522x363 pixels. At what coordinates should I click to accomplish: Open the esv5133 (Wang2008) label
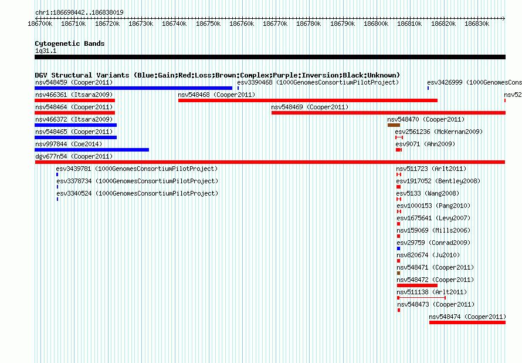pyautogui.click(x=428, y=193)
